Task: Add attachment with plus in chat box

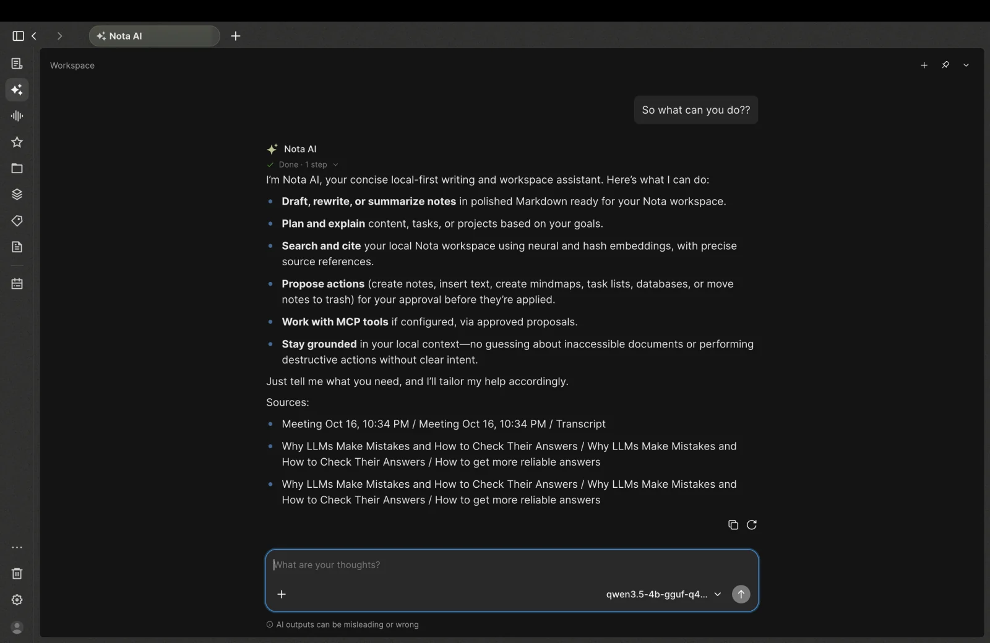Action: [282, 594]
